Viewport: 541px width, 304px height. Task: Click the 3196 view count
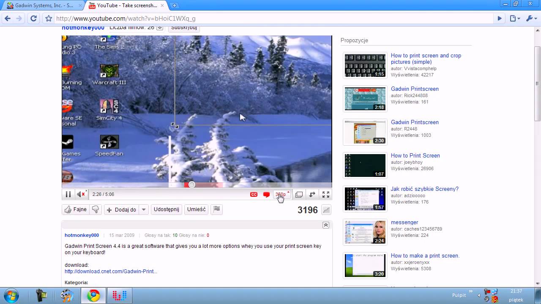click(x=308, y=210)
